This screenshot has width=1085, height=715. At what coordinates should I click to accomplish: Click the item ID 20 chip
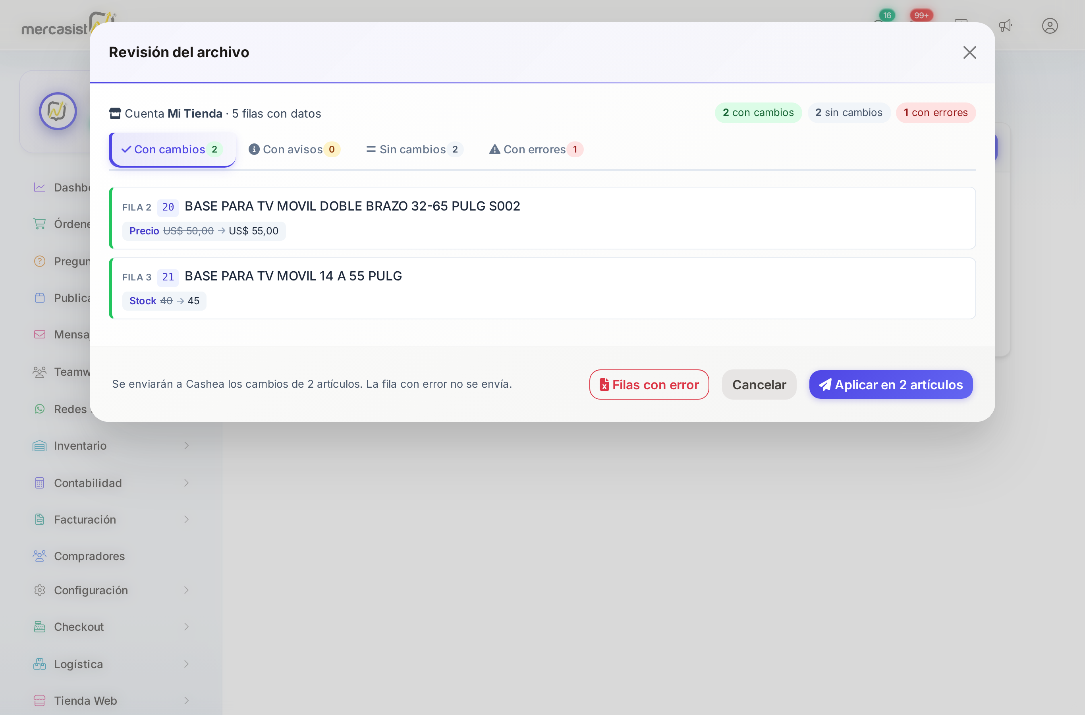tap(168, 207)
